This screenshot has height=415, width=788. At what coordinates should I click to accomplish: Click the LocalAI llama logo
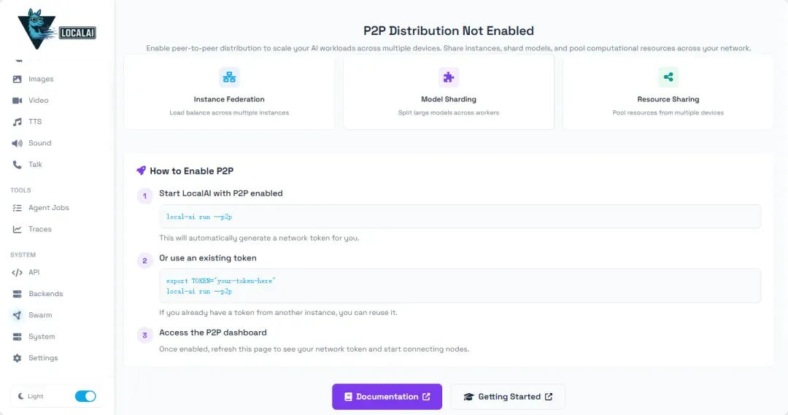point(57,29)
